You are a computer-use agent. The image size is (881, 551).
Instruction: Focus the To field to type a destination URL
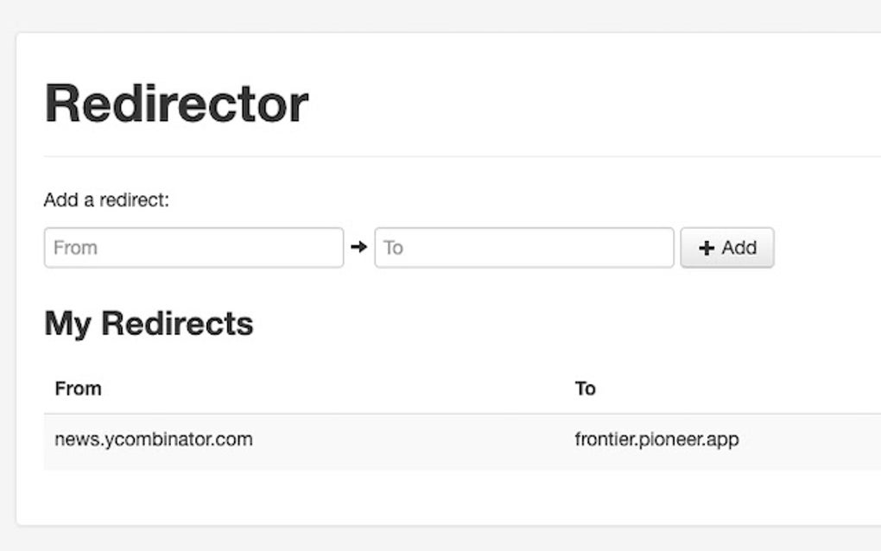click(x=523, y=248)
